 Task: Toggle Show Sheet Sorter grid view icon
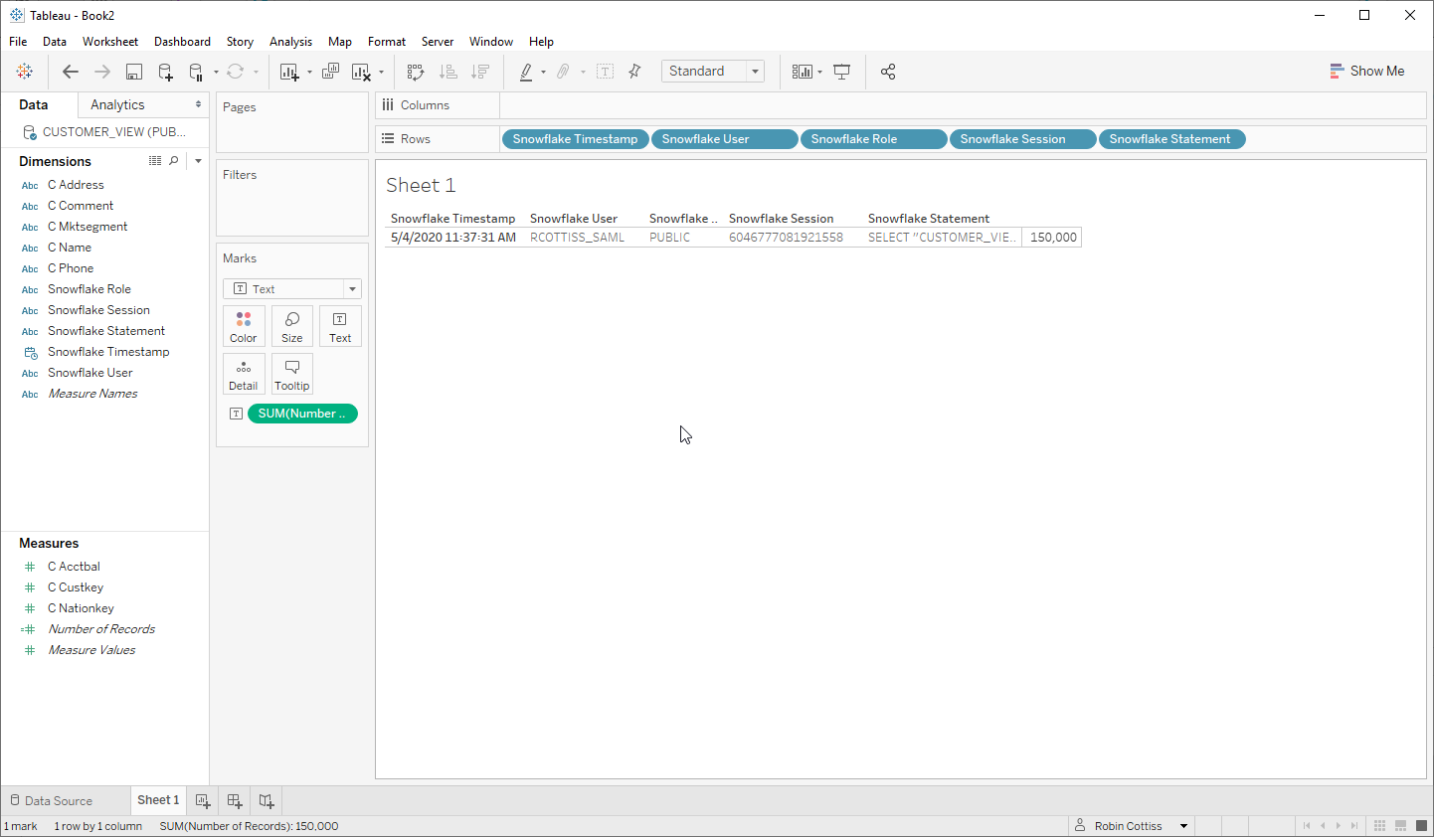[x=1379, y=826]
